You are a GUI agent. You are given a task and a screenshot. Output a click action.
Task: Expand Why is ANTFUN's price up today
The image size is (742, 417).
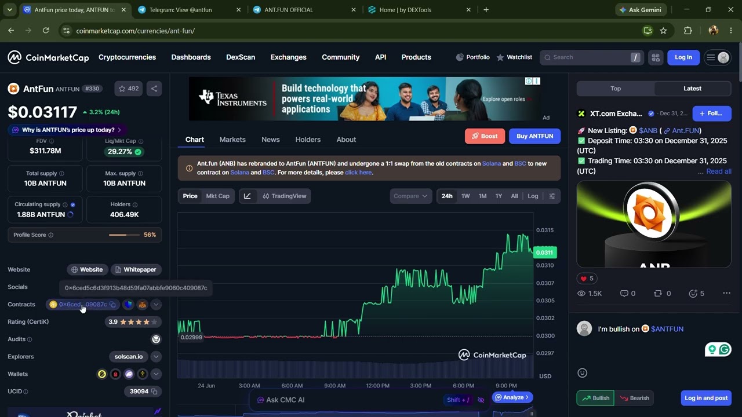point(68,130)
